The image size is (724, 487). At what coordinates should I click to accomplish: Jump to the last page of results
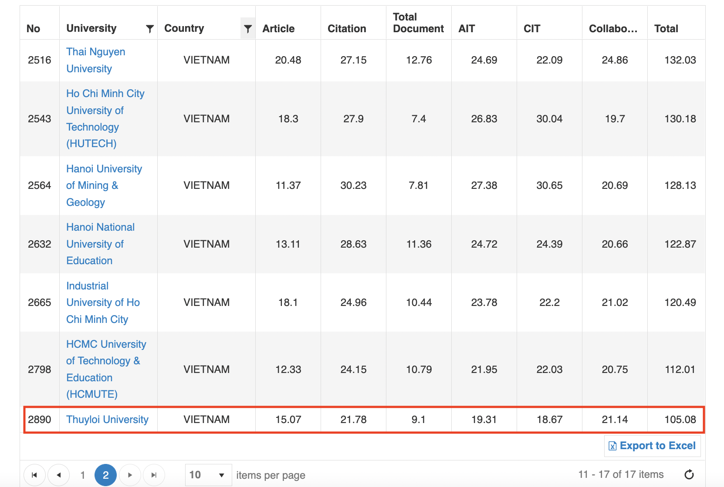pyautogui.click(x=154, y=475)
